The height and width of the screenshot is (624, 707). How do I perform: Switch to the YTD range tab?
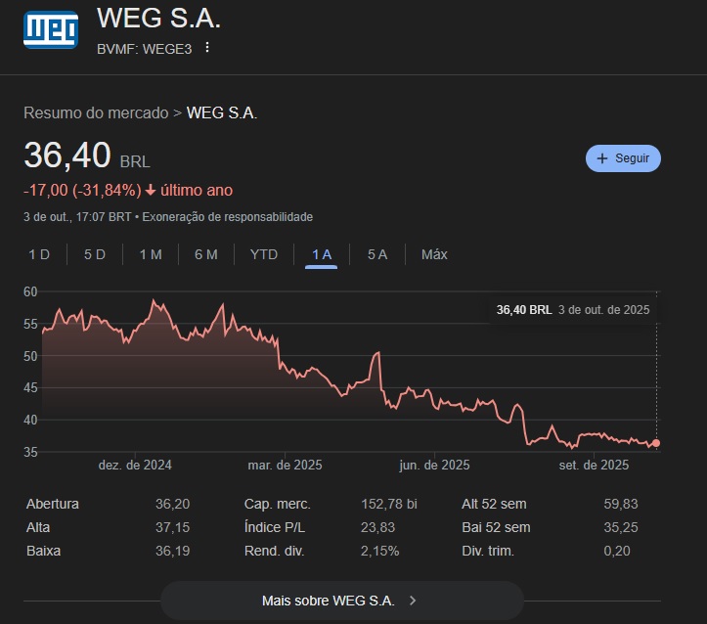pyautogui.click(x=264, y=254)
